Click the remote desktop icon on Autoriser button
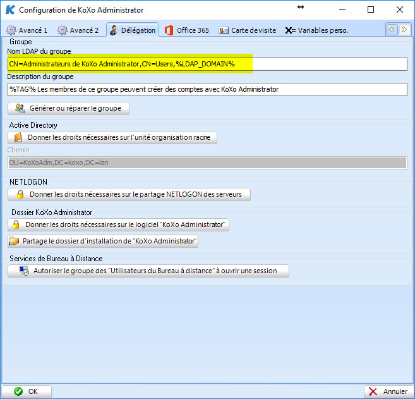Viewport: 415px width, 399px height. (24, 271)
